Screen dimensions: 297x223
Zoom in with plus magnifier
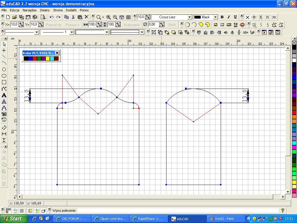click(x=108, y=17)
